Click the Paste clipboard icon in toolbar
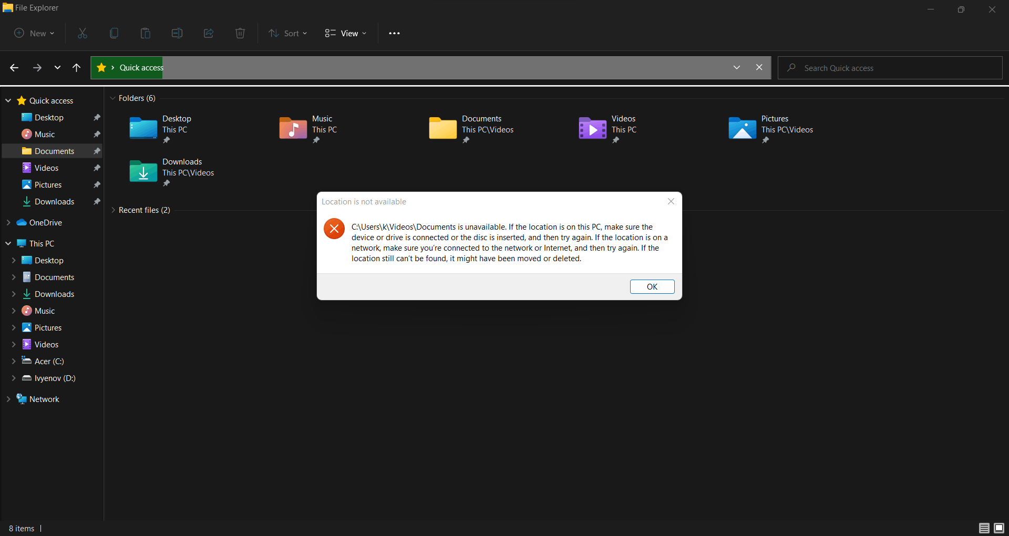The image size is (1009, 536). (146, 33)
